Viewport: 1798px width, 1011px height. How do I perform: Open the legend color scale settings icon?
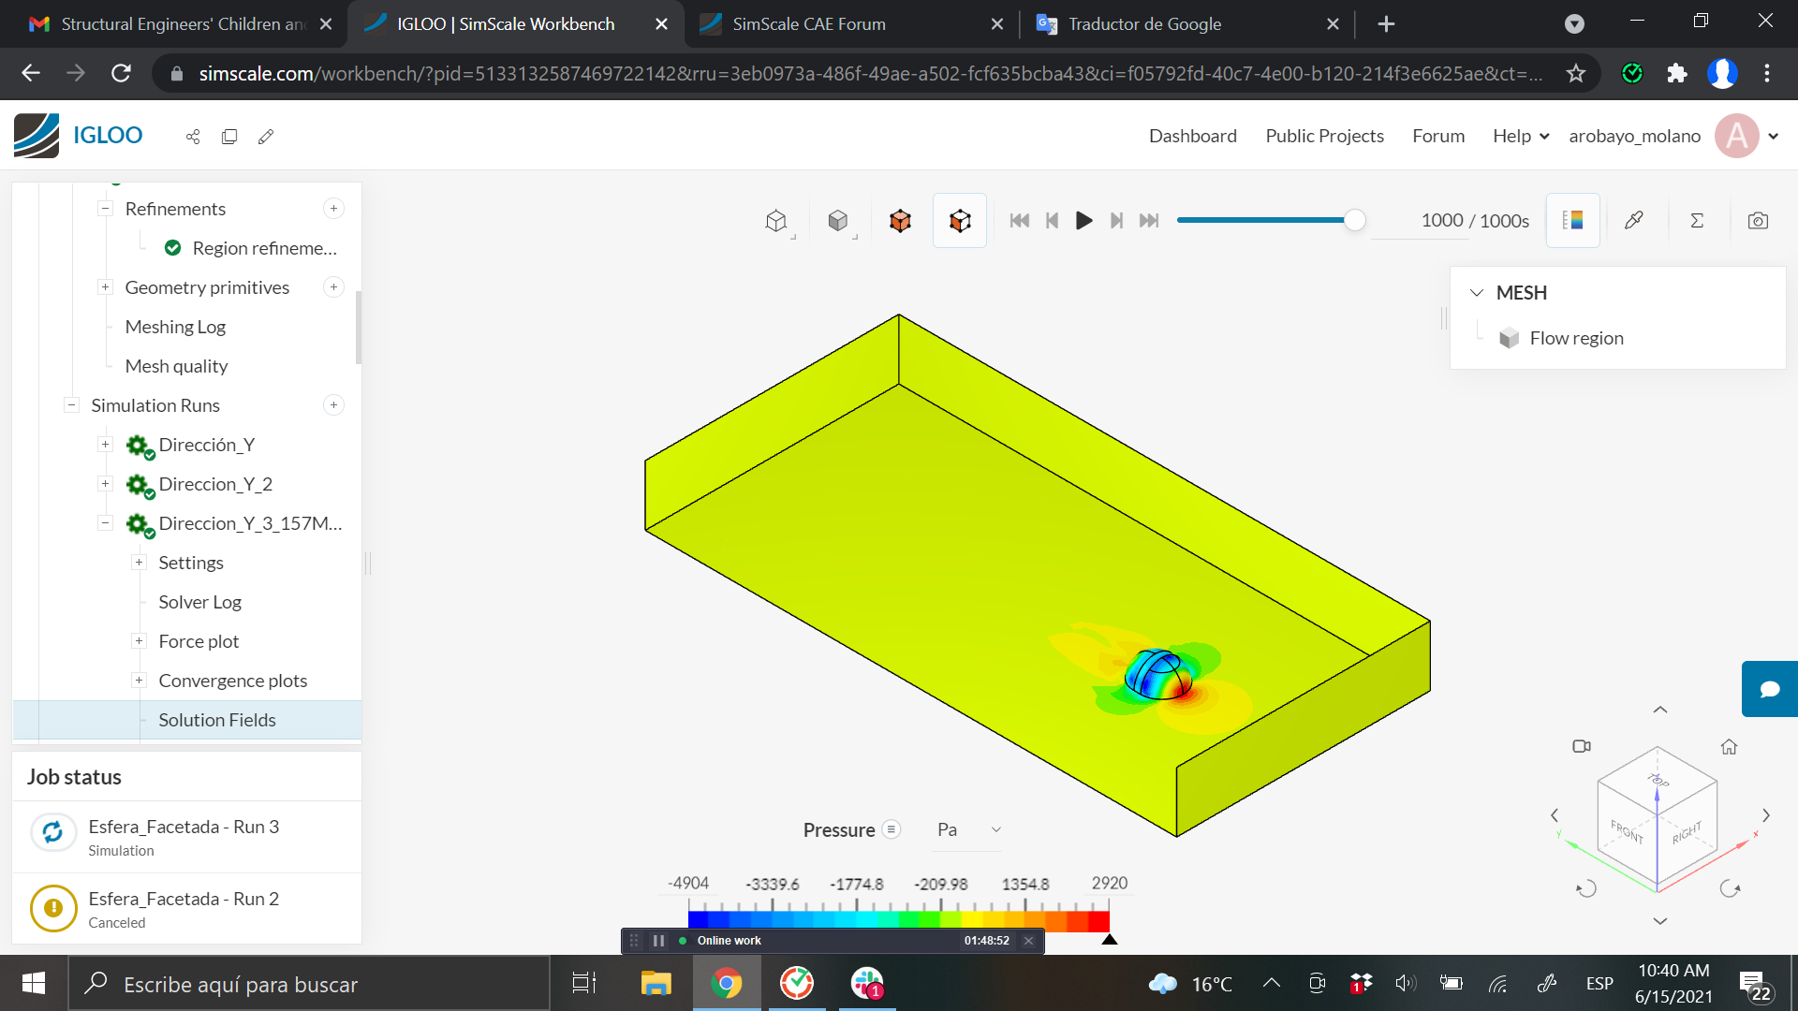1572,220
